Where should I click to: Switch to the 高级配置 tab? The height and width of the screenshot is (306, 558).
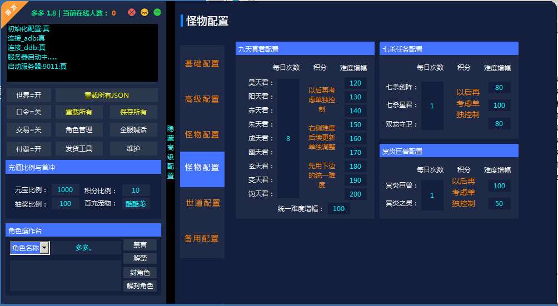202,99
